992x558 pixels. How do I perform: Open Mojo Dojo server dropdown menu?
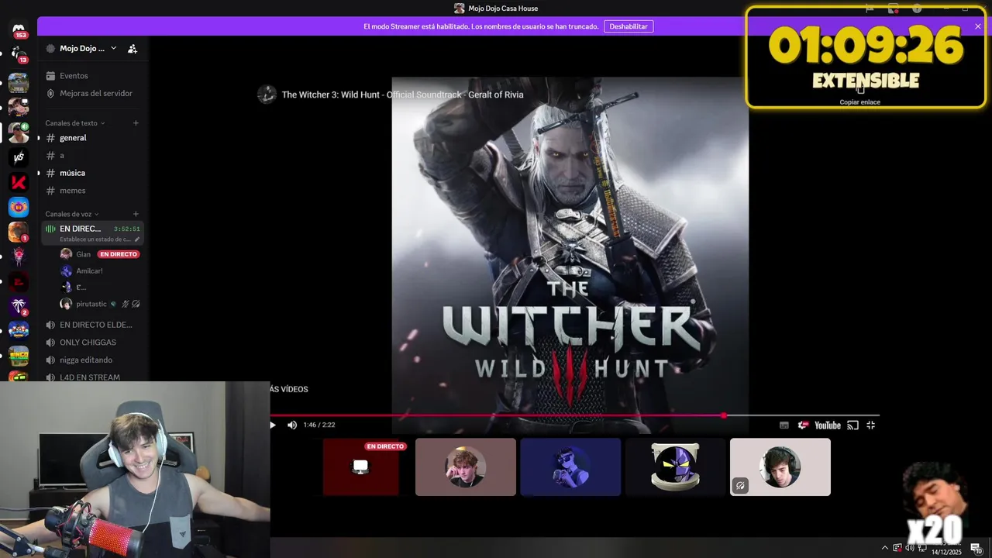(113, 48)
